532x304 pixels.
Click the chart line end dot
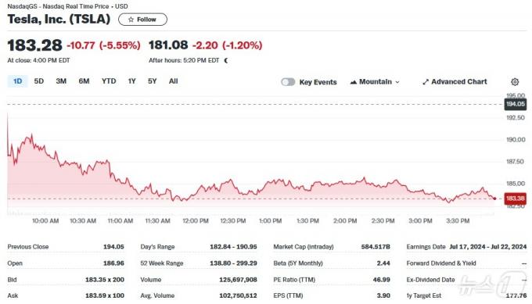[494, 198]
